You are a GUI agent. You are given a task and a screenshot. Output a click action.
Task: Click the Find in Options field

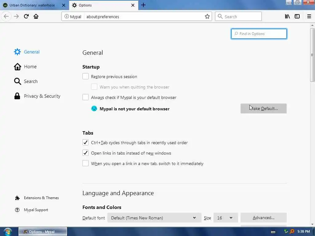pyautogui.click(x=259, y=34)
